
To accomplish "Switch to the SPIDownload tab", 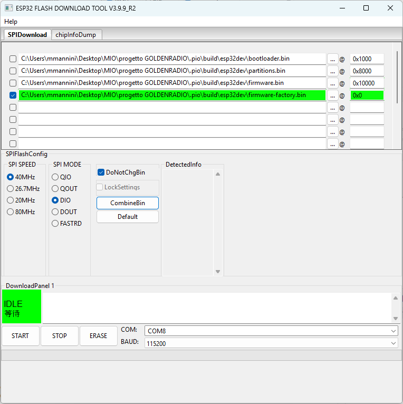I will (27, 35).
